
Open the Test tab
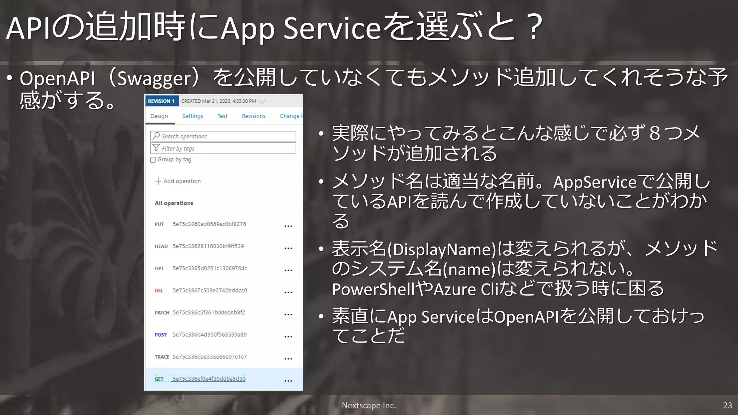pyautogui.click(x=222, y=116)
